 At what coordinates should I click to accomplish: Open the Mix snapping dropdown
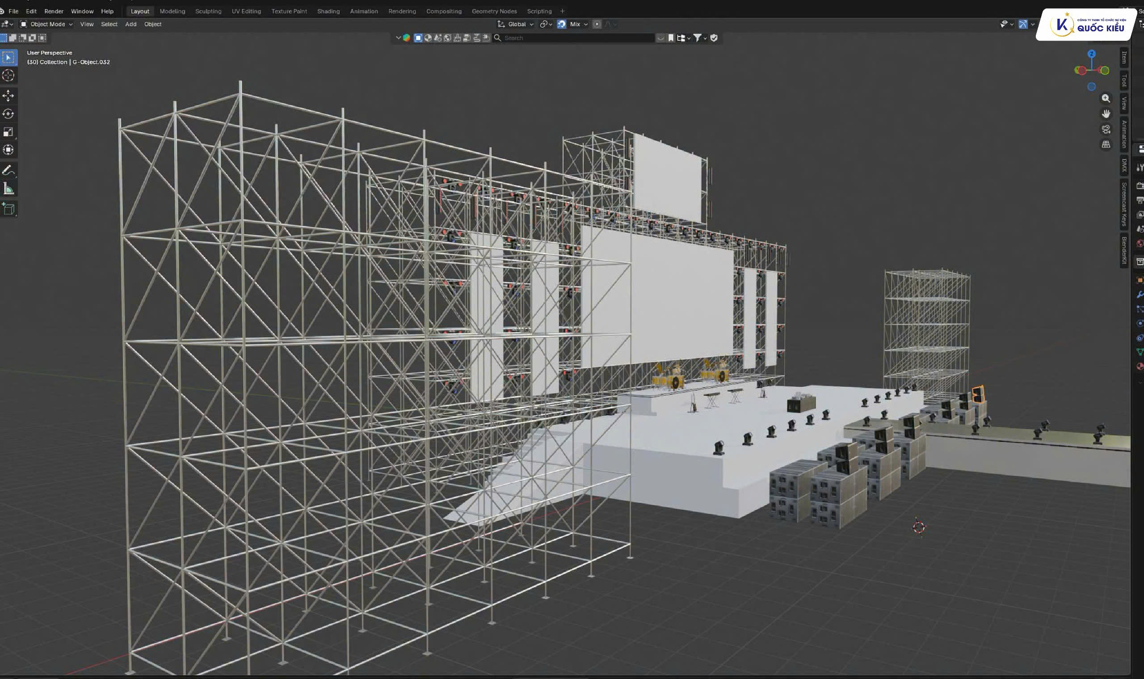point(578,24)
